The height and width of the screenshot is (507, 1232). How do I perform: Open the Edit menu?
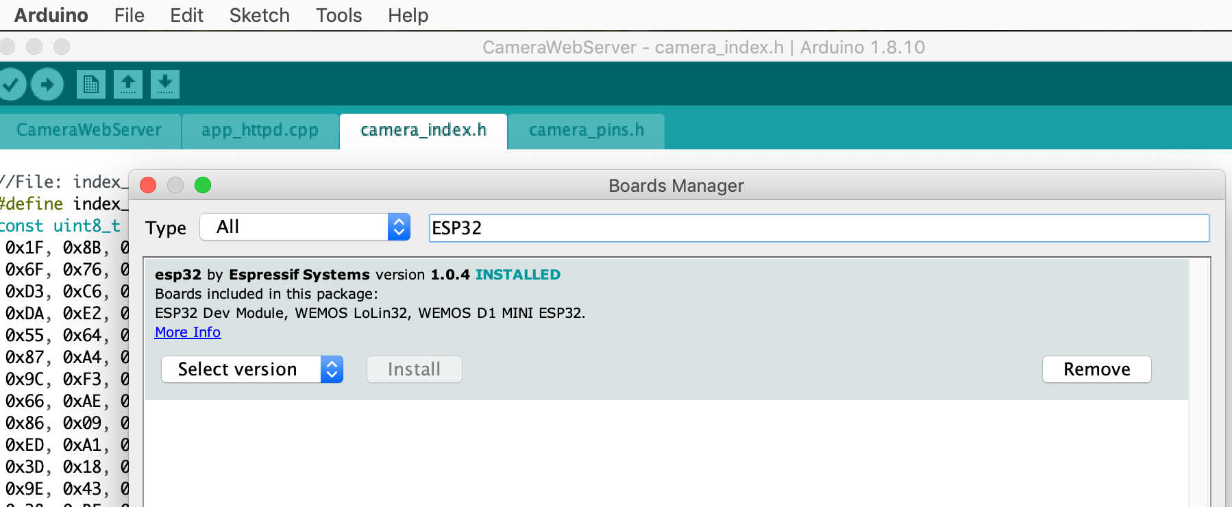tap(186, 15)
